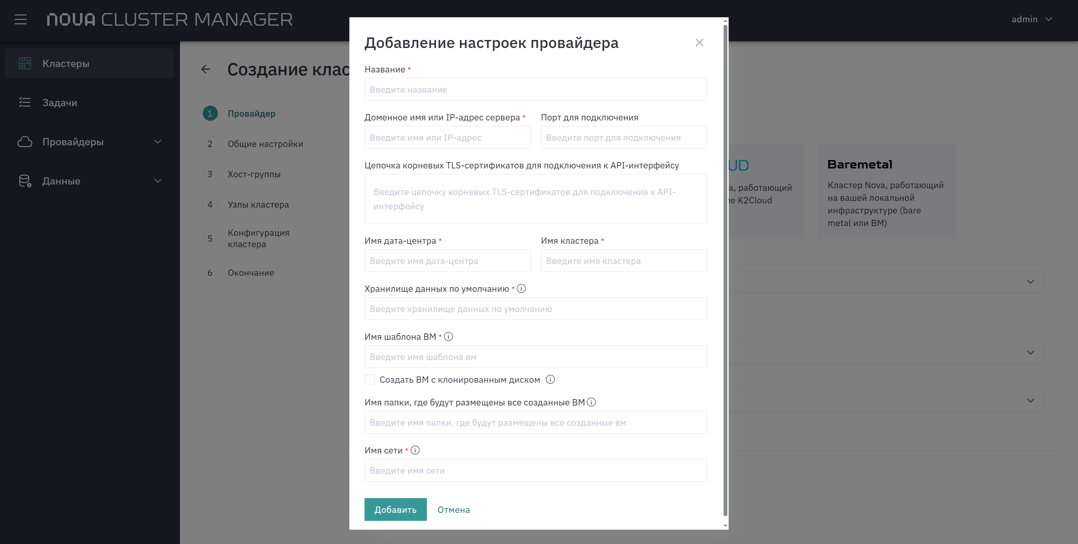Enable Создать ВМ с клонированным диском
This screenshot has width=1078, height=544.
(x=370, y=379)
